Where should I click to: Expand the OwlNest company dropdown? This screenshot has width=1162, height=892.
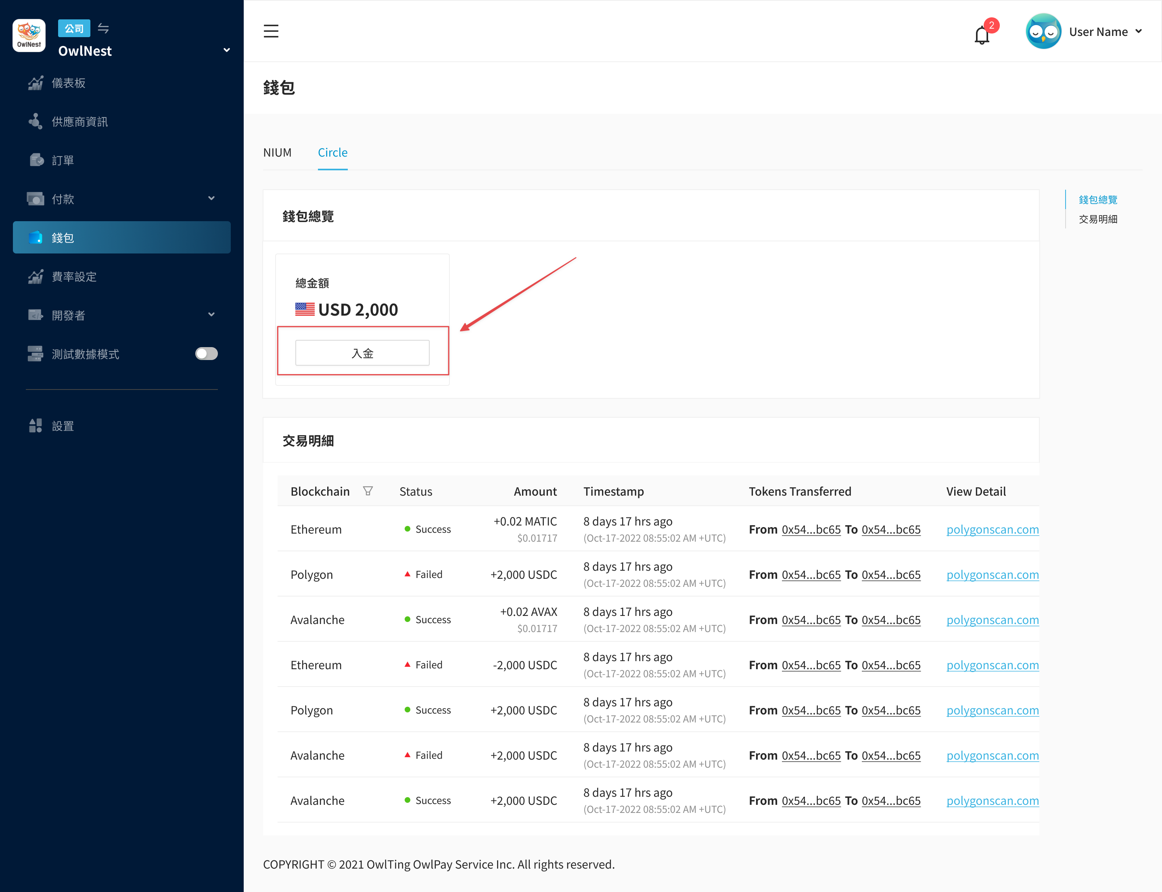click(227, 50)
